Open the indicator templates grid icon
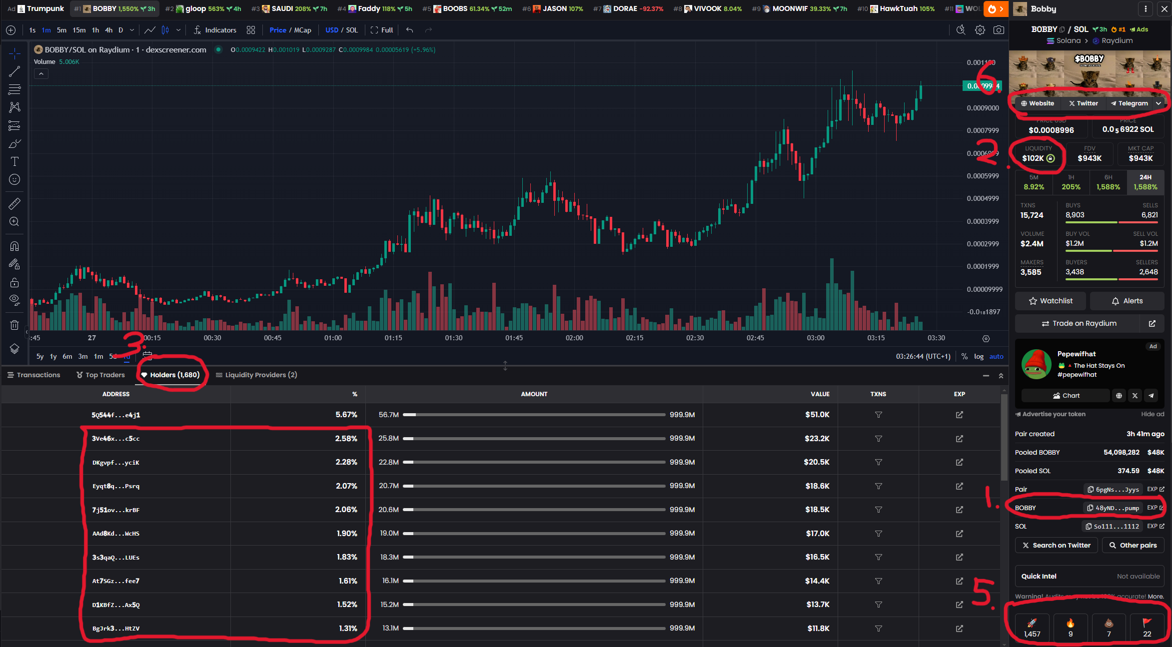This screenshot has width=1172, height=647. pos(251,30)
